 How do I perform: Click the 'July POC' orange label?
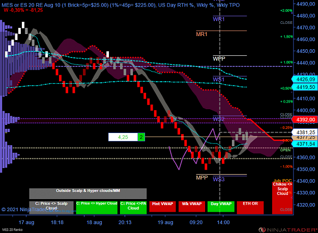[283, 180]
